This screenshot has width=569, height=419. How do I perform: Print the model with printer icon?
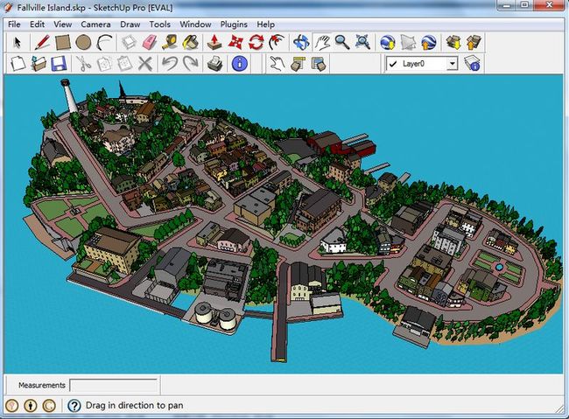tap(214, 64)
